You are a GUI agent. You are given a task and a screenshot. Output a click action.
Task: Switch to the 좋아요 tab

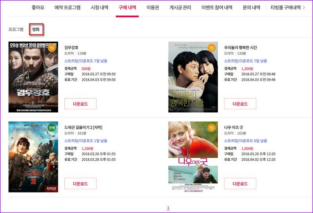(38, 8)
